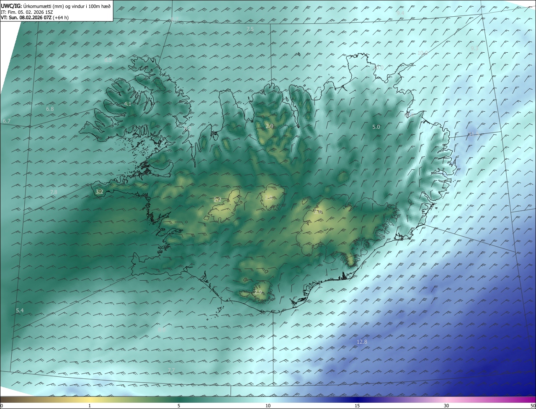Click the 2.9 value on the northern peninsula
This screenshot has width=536, height=409.
coord(269,126)
